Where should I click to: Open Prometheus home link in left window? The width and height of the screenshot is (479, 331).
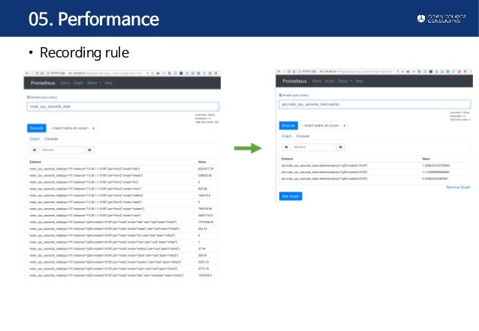pyautogui.click(x=43, y=83)
